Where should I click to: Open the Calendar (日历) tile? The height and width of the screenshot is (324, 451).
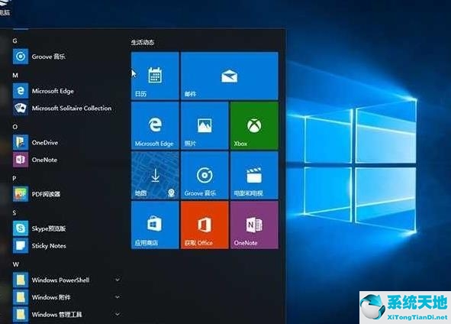[155, 76]
